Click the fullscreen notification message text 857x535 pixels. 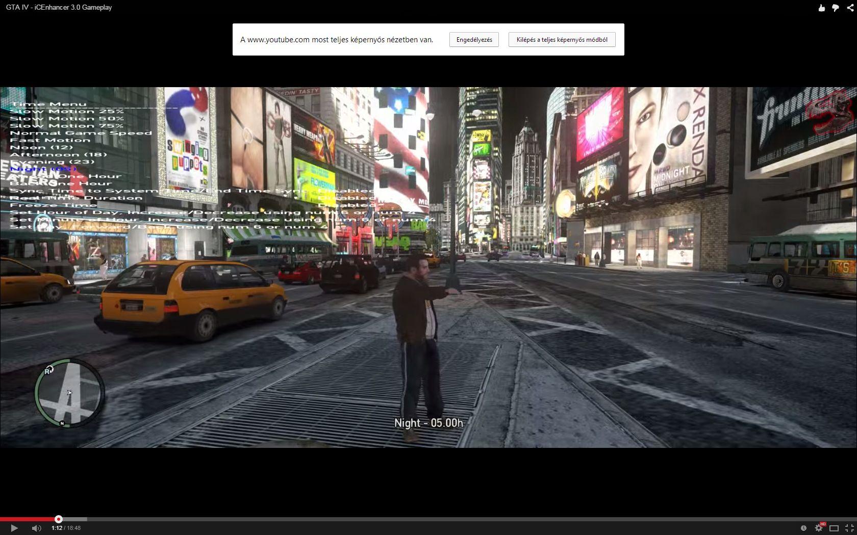point(337,40)
